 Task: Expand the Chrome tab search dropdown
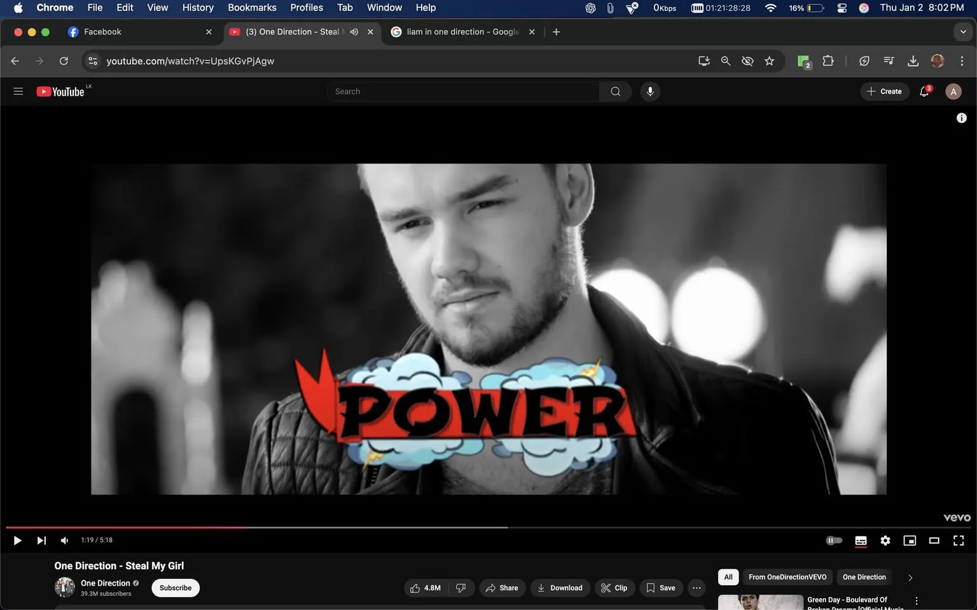pyautogui.click(x=962, y=32)
